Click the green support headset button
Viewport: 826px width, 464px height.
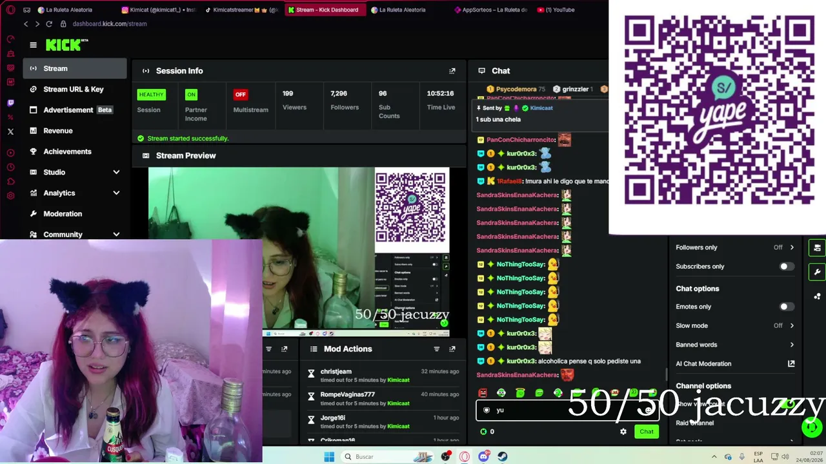point(812,427)
